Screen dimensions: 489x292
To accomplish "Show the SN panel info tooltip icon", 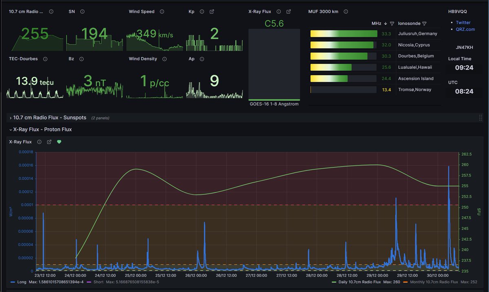I will point(82,12).
